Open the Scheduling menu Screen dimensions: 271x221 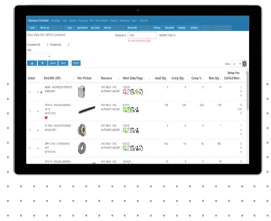55,21
